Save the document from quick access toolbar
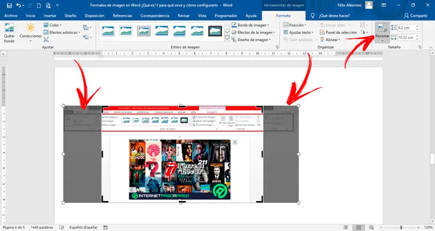Screen dimensions: 435x231 (9, 5)
